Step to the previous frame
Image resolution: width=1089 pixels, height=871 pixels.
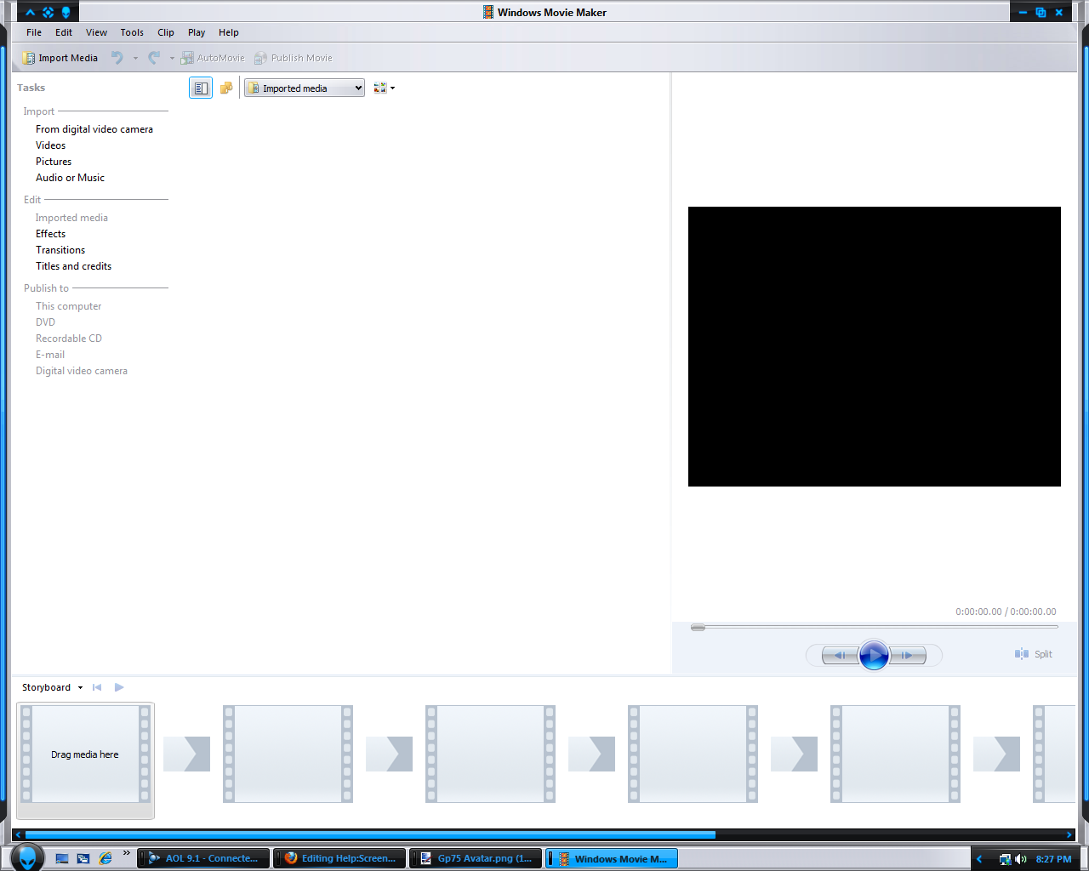840,655
